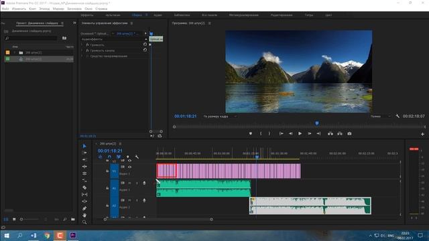Add marker in timeline header
The height and width of the screenshot is (241, 429).
128,157
